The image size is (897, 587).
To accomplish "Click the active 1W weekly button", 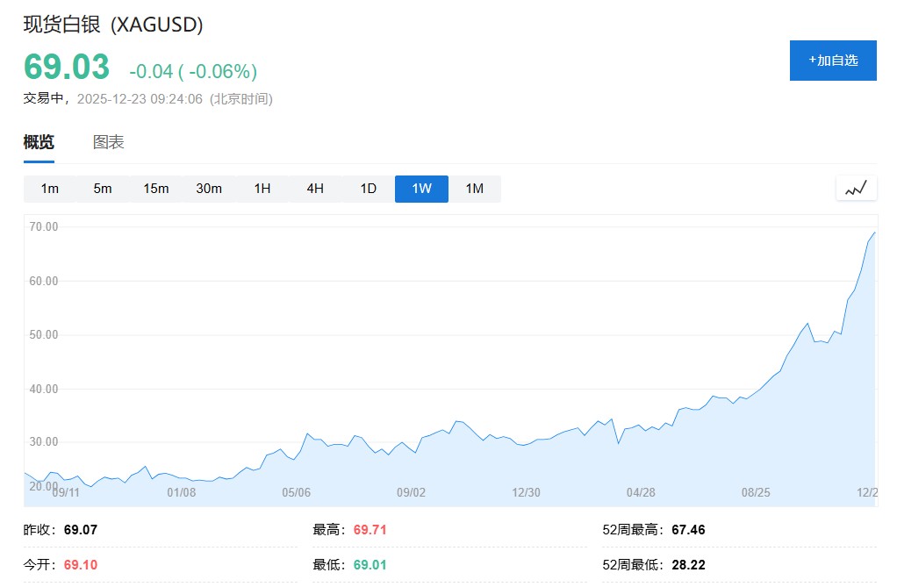I will coord(421,189).
